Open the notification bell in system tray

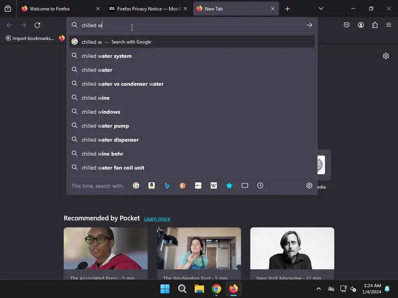[x=388, y=289]
